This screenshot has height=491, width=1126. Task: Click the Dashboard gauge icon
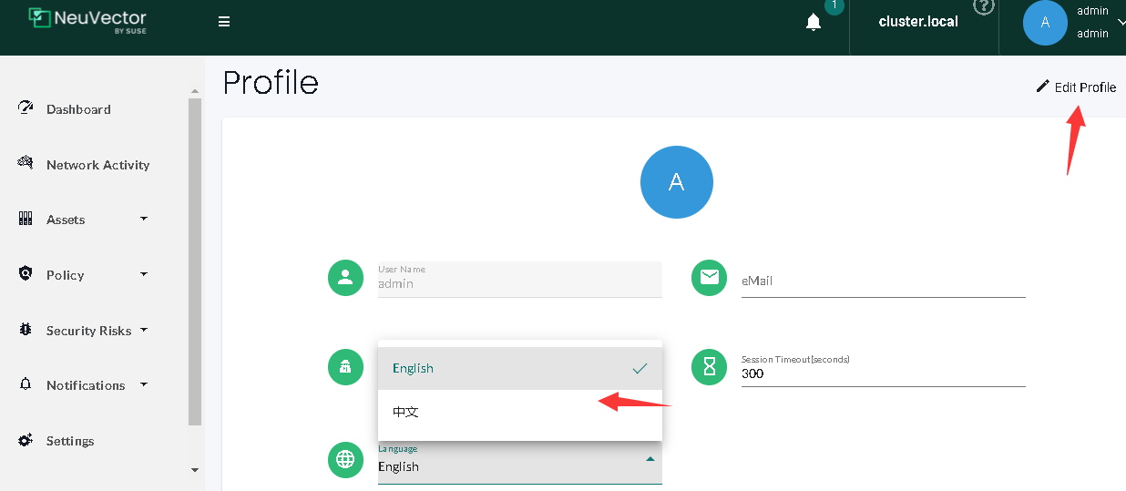pos(26,108)
